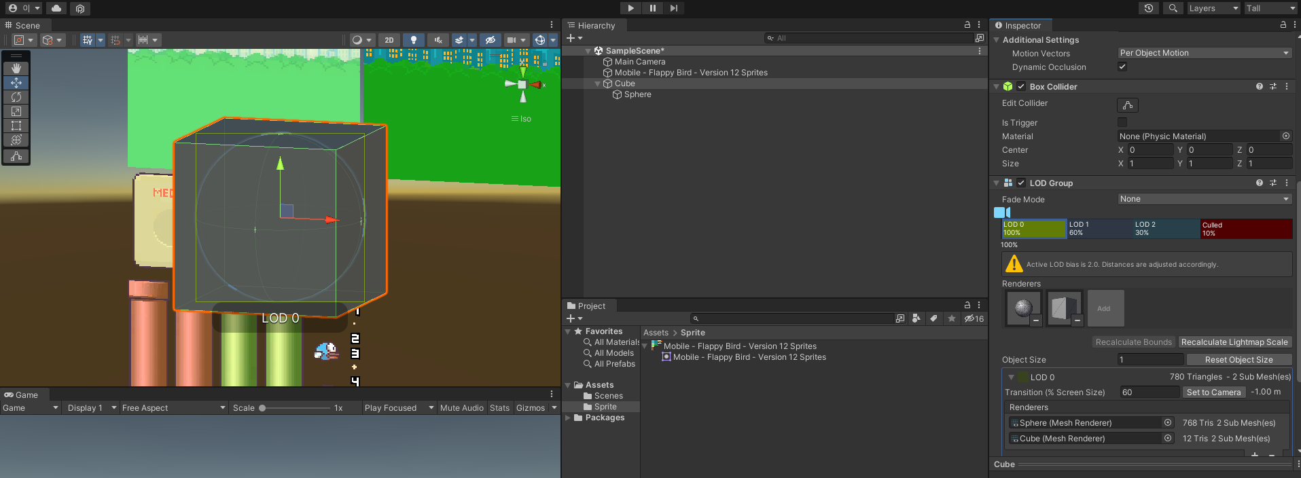Open the Tall layout dropdown
Image resolution: width=1301 pixels, height=478 pixels.
(1271, 8)
